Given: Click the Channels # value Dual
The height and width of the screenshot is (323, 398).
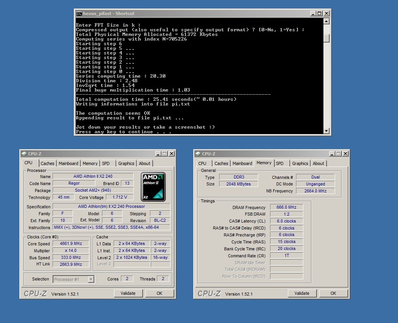Looking at the screenshot, I should tap(316, 177).
